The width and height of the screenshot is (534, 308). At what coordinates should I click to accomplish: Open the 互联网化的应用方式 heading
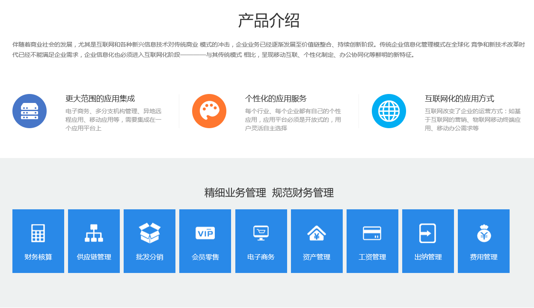pyautogui.click(x=460, y=99)
